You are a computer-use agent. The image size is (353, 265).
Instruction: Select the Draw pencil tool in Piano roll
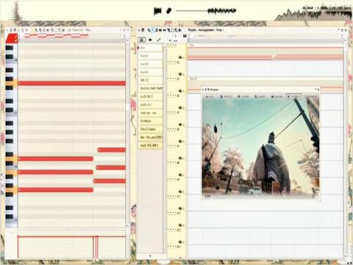click(x=36, y=30)
